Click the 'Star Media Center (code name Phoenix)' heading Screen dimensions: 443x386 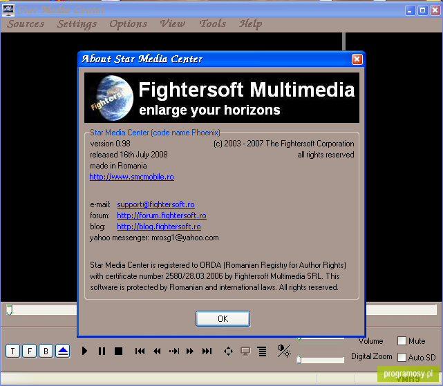tap(155, 133)
